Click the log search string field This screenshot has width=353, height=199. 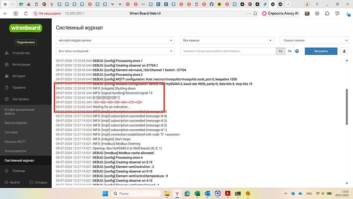pos(228,51)
